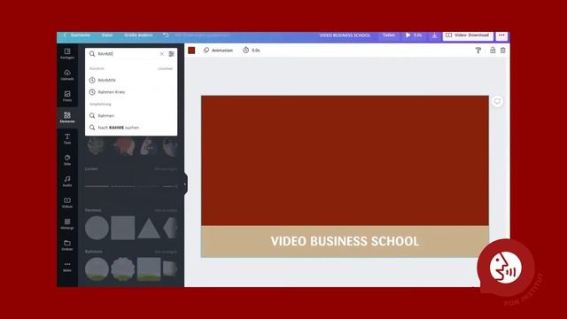Go back to Startseite

pyautogui.click(x=77, y=35)
